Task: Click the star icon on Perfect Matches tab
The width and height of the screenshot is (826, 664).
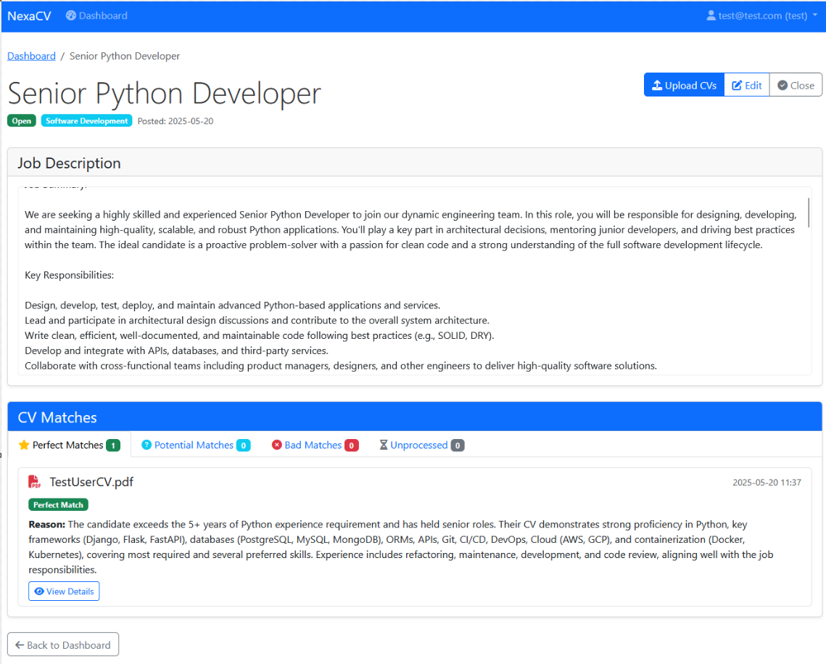Action: click(22, 445)
